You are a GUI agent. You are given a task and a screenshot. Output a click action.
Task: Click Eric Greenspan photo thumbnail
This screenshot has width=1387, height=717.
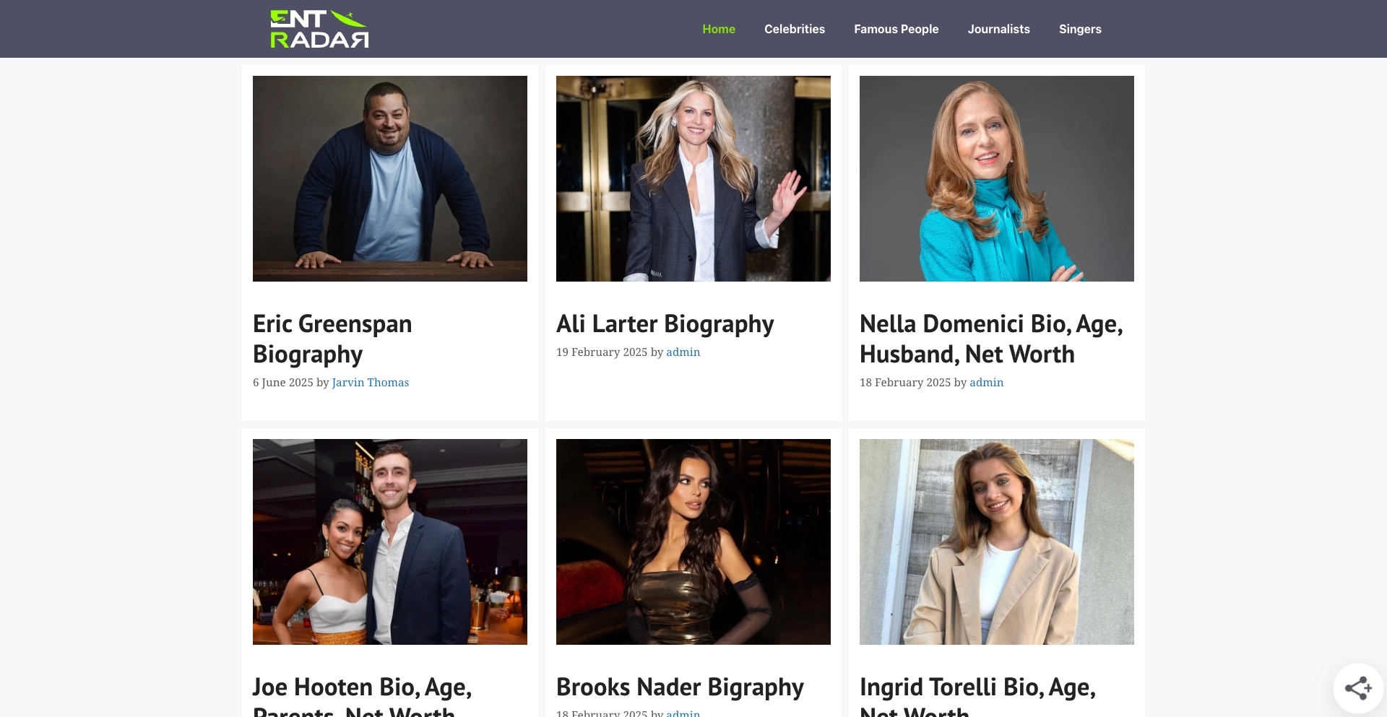click(x=390, y=178)
